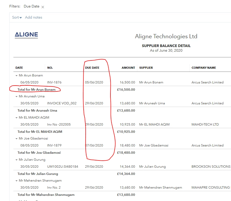
Task: Click due date 07/06/2020
Action: (x=94, y=145)
